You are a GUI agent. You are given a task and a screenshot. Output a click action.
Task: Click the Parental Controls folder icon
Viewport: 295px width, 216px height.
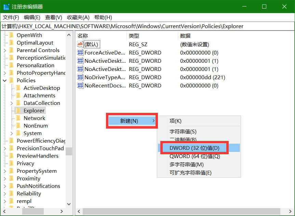[12, 50]
